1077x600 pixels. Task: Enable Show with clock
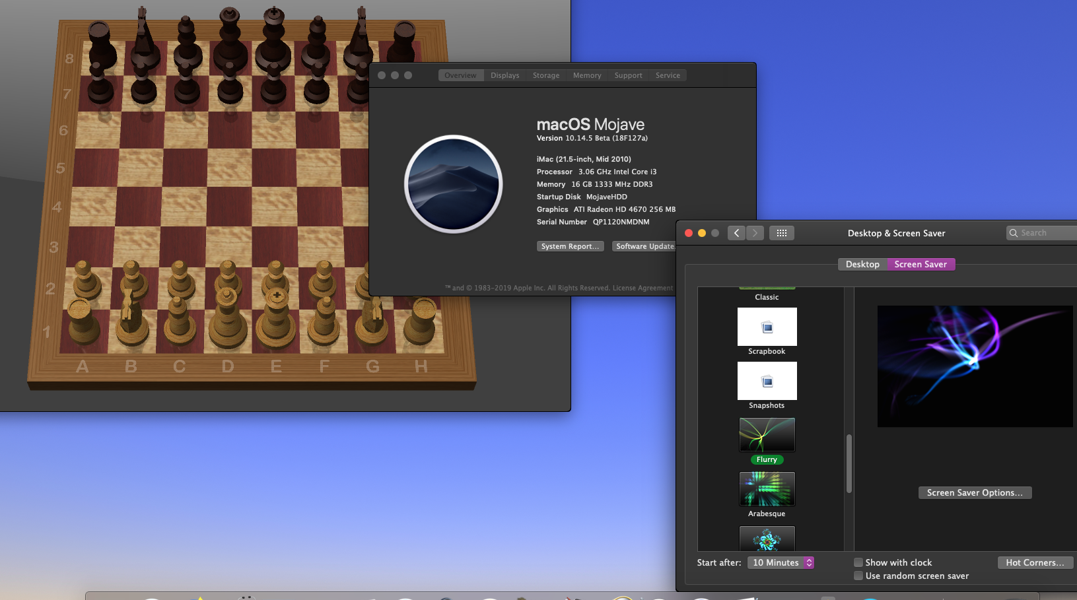(x=858, y=562)
